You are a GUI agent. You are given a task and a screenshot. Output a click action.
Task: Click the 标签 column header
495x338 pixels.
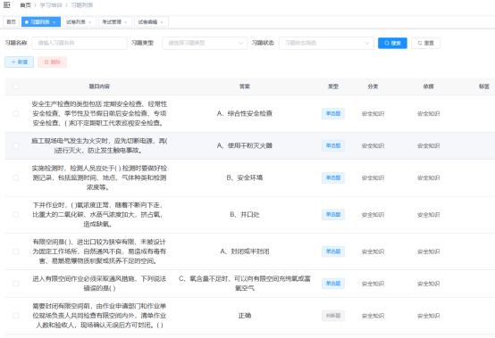[x=484, y=87]
